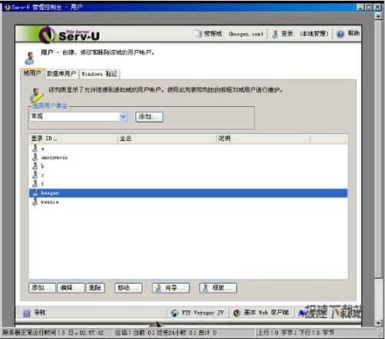Viewport: 385px width, 339px height.
Task: Click FTP Voyager JV link text
Action: click(x=203, y=313)
